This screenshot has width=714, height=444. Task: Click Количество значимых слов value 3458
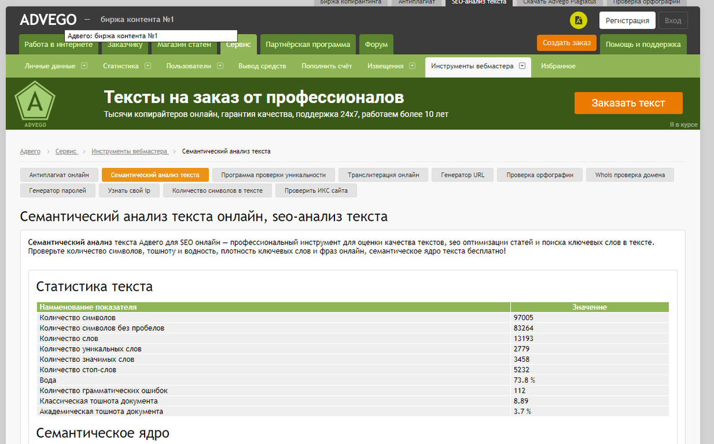point(521,359)
